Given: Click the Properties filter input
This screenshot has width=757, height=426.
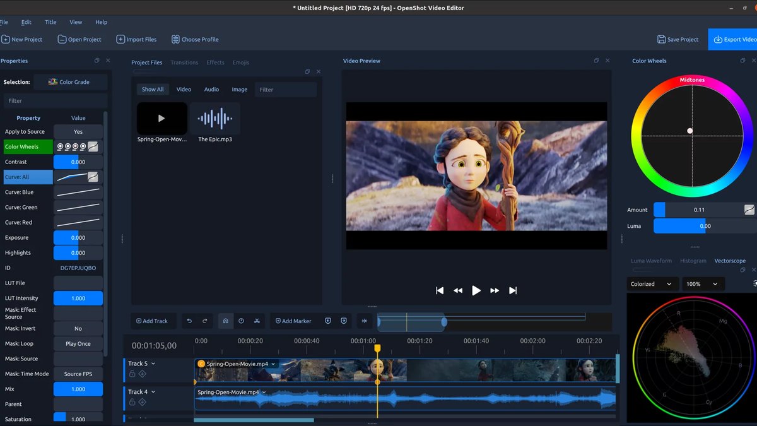Looking at the screenshot, I should click(x=54, y=101).
